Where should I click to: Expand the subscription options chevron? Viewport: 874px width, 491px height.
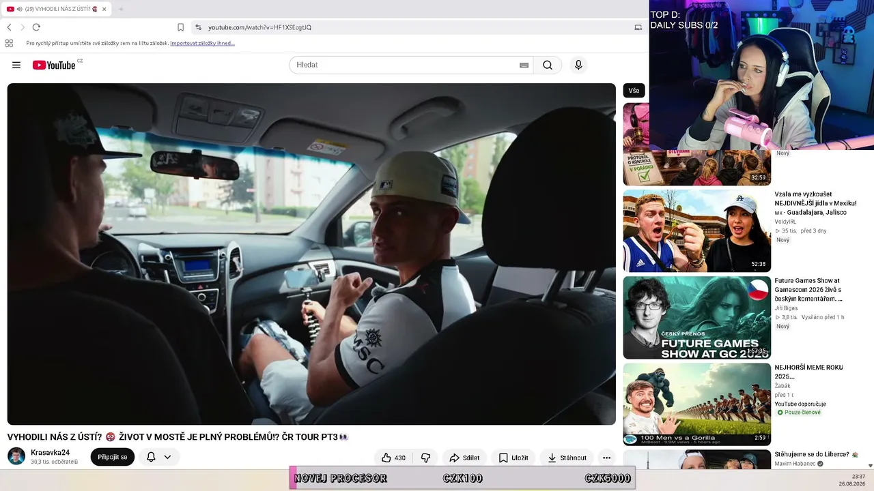[167, 457]
